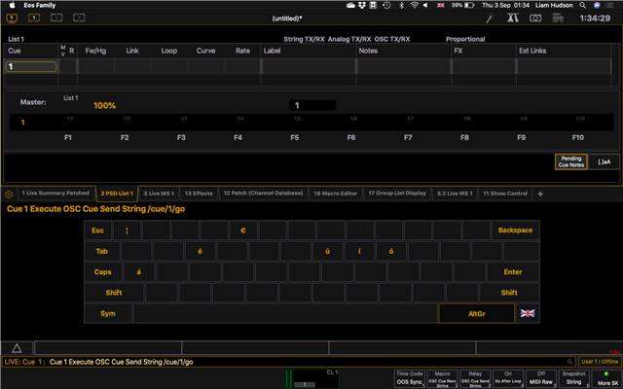623x389 pixels.
Task: Click the On Go After Loop softkey
Action: click(x=508, y=378)
